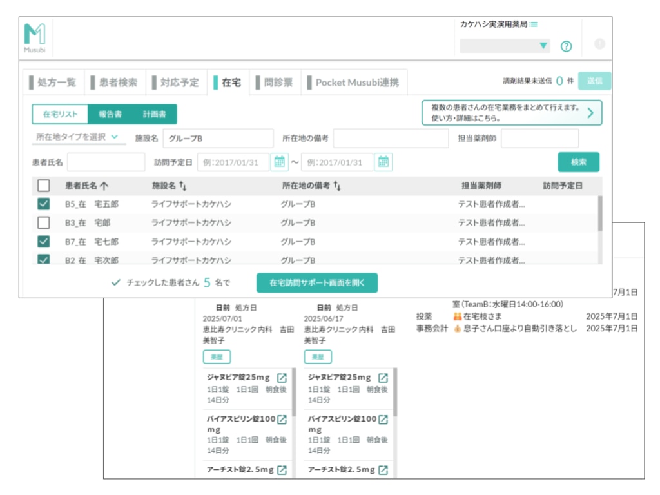Open the pharmacy menu hamburger icon
The width and height of the screenshot is (660, 495).
(x=534, y=24)
